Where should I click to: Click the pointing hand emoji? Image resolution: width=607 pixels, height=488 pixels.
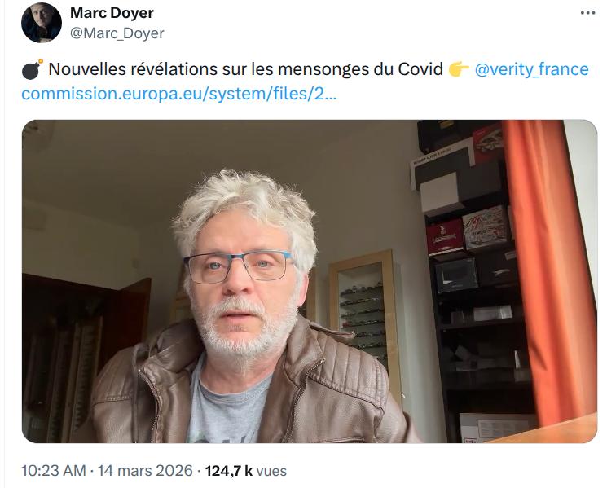pyautogui.click(x=459, y=69)
